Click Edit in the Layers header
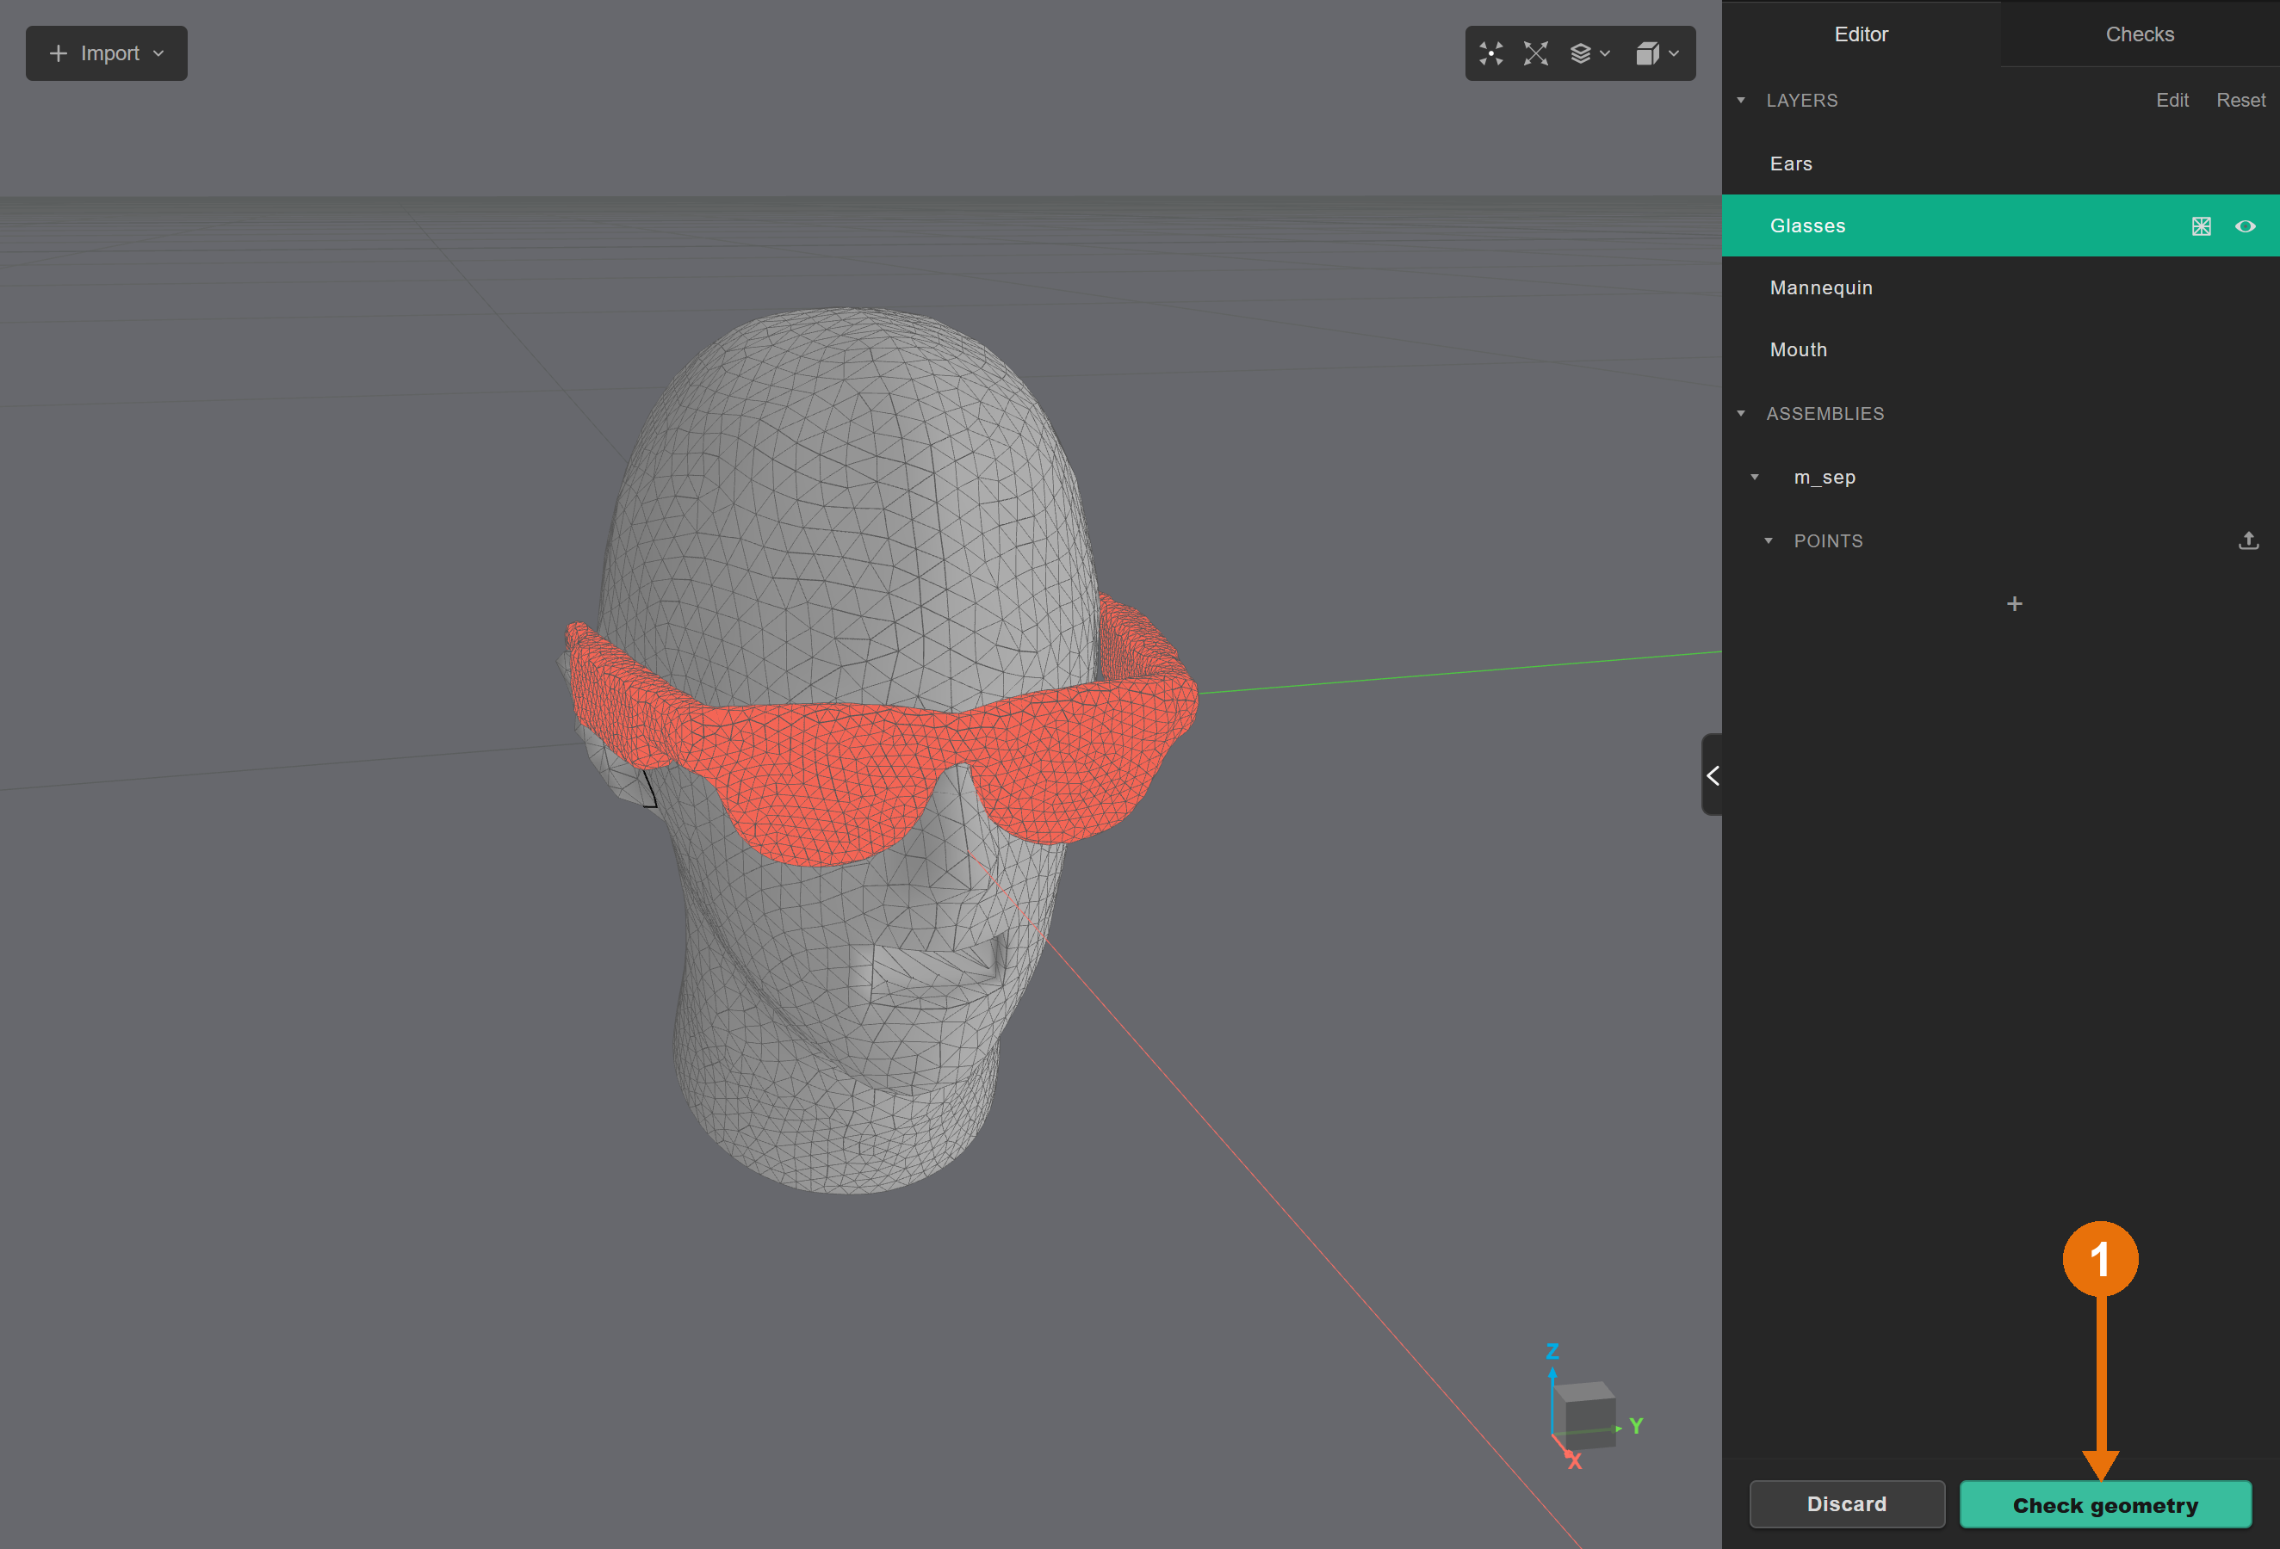Image resolution: width=2280 pixels, height=1549 pixels. point(2172,100)
